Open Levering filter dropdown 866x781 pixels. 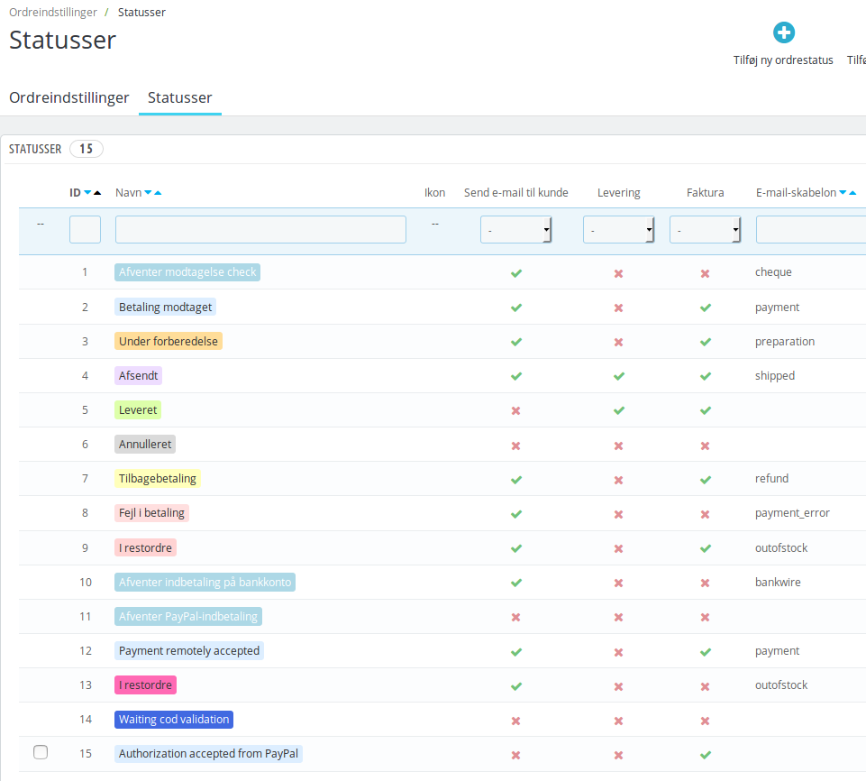click(x=618, y=229)
